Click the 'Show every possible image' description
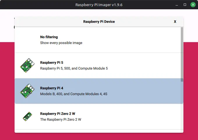The image size is (198, 140). pyautogui.click(x=61, y=43)
